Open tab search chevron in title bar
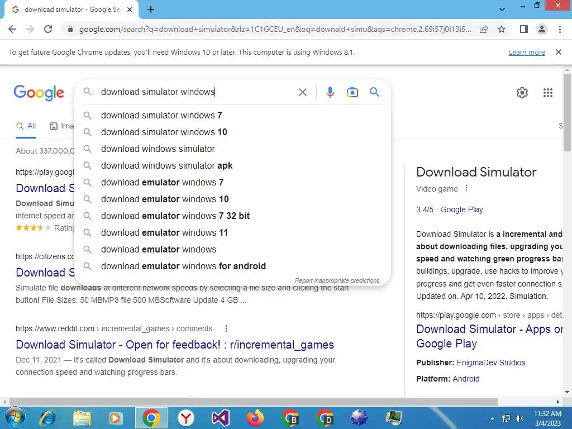 tap(502, 9)
